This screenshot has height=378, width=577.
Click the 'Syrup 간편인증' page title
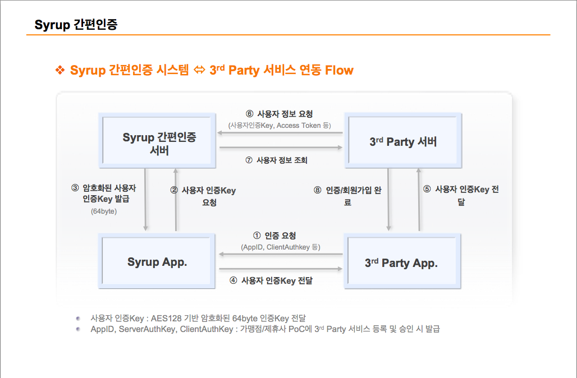pyautogui.click(x=76, y=25)
